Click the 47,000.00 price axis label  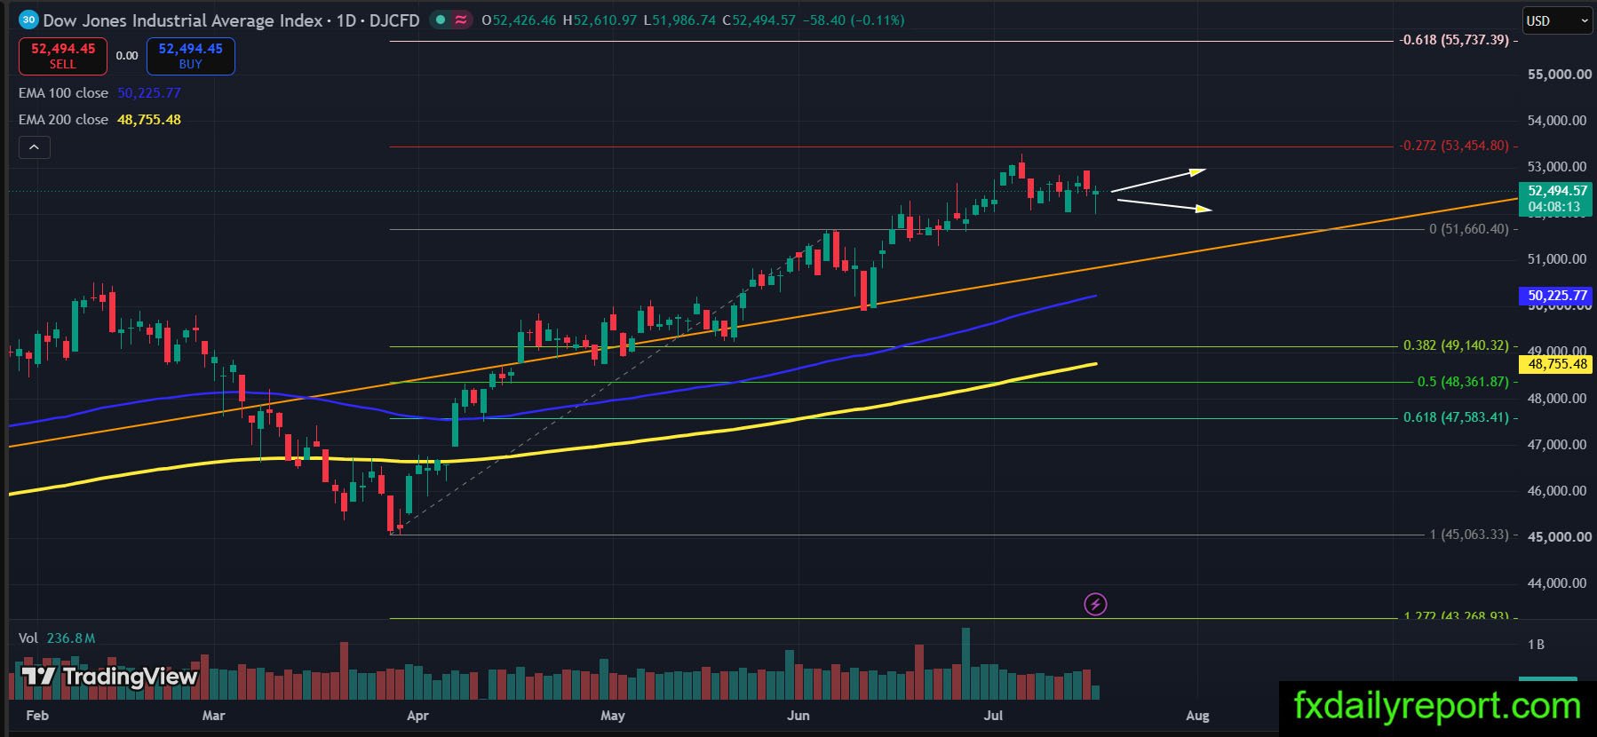[1559, 445]
